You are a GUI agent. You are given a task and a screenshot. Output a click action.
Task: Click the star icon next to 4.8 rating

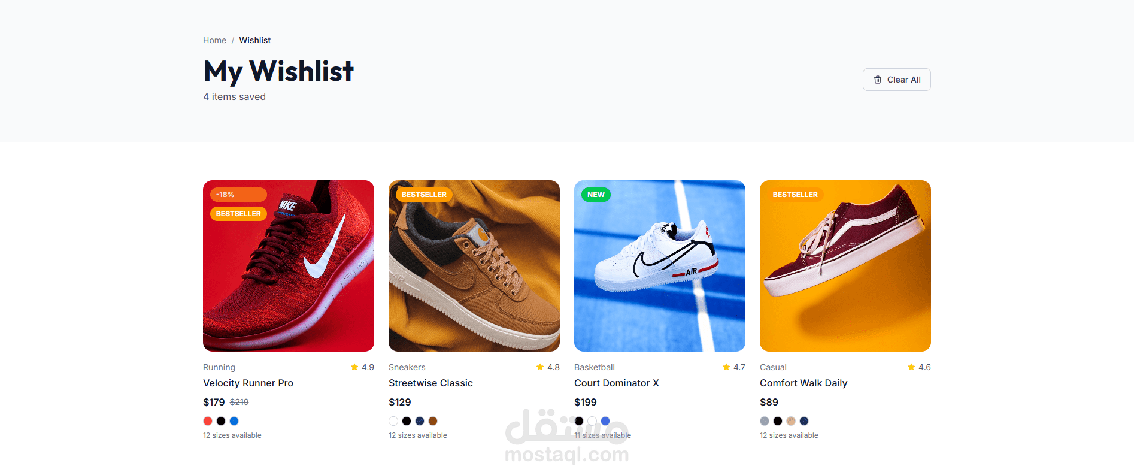point(540,367)
